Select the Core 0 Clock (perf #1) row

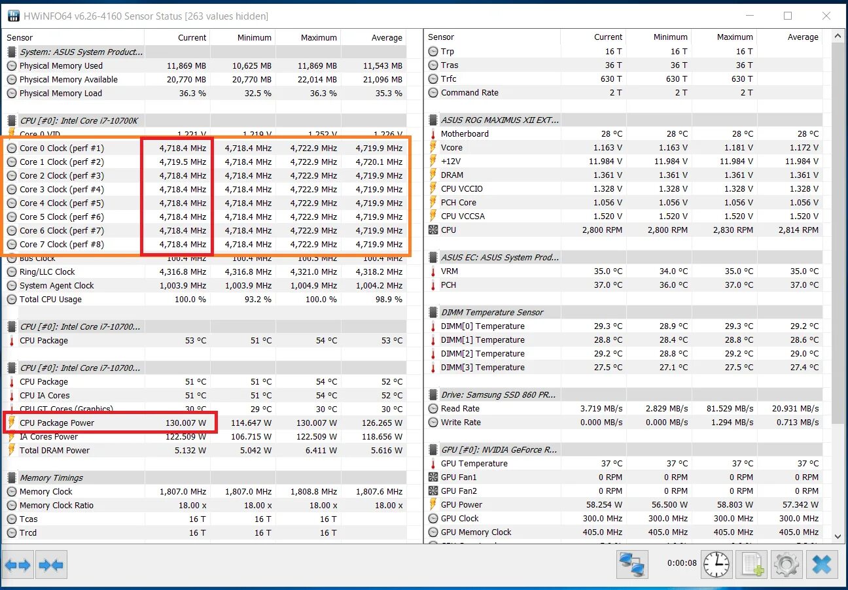coord(205,148)
